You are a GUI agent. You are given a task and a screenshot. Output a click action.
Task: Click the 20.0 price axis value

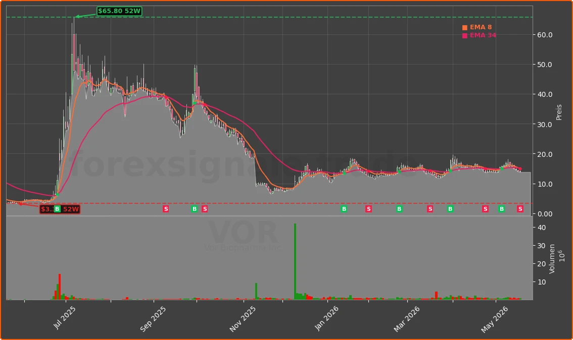[545, 154]
